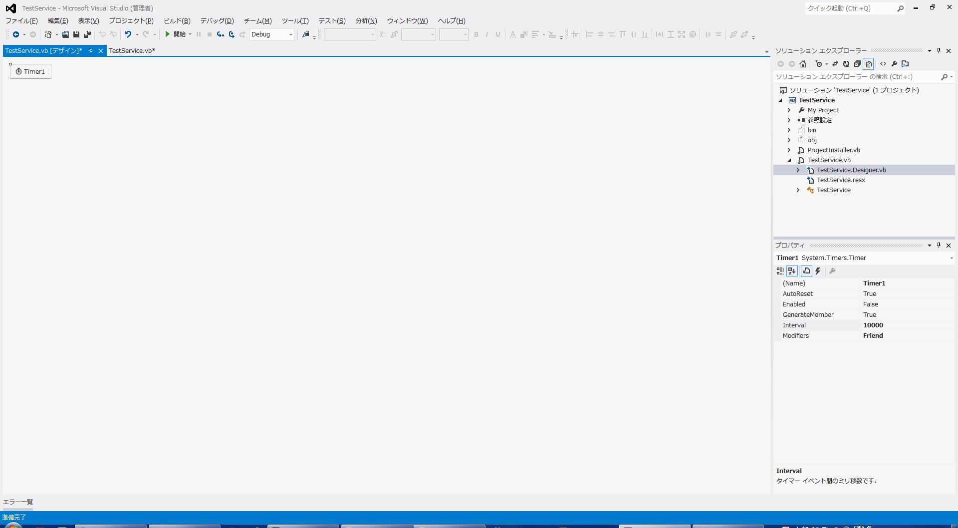Show Events with the lightning bolt icon
958x528 pixels.
tap(818, 271)
